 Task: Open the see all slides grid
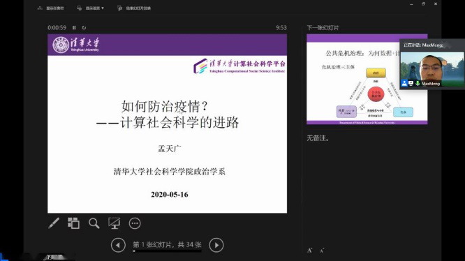(73, 223)
